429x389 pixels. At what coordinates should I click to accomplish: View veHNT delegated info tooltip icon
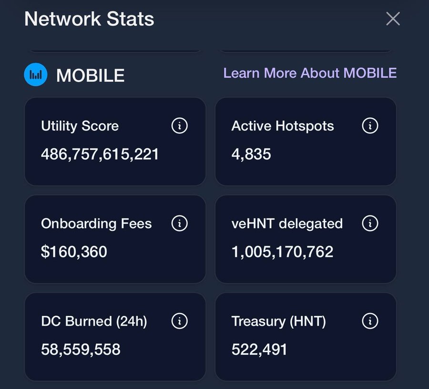370,223
